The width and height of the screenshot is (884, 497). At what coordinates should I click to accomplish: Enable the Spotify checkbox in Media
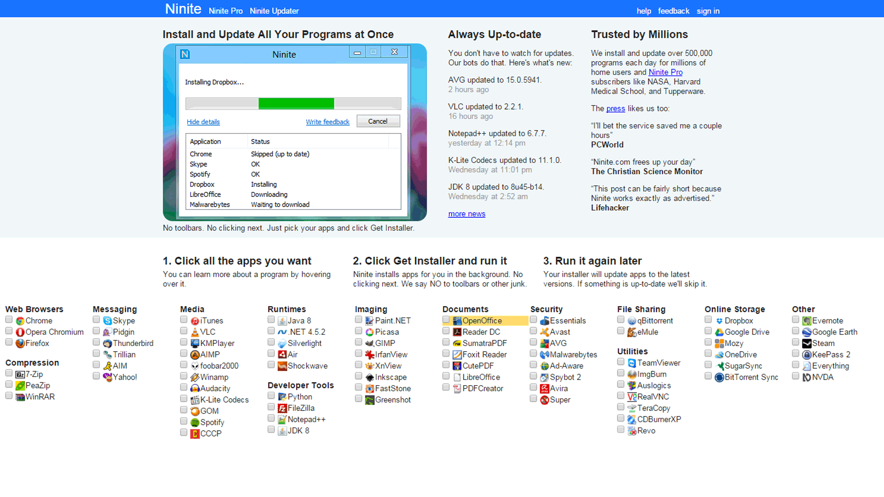click(184, 421)
